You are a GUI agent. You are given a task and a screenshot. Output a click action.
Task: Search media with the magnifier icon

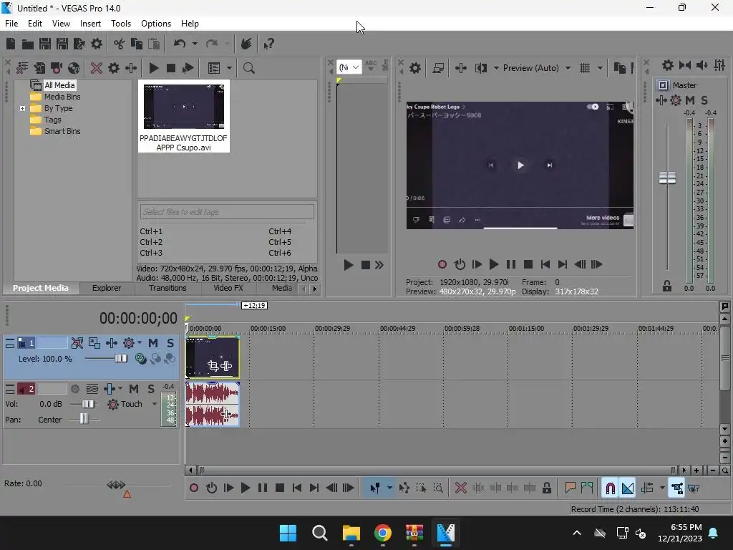pos(248,68)
